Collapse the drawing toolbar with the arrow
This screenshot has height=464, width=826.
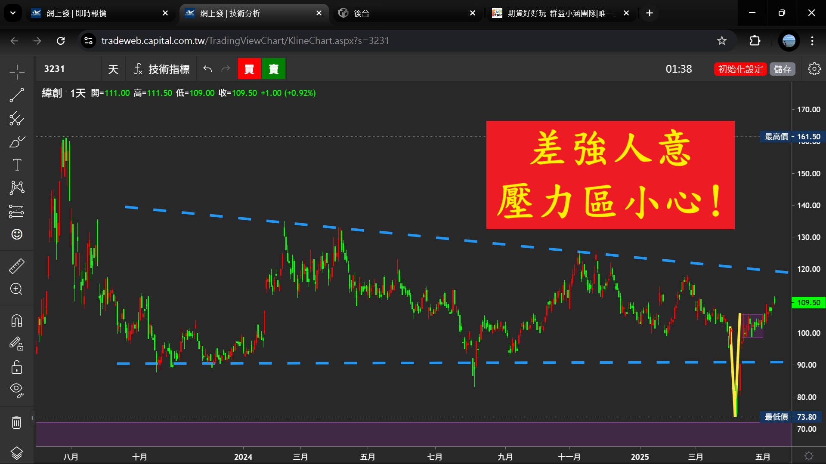click(x=32, y=418)
